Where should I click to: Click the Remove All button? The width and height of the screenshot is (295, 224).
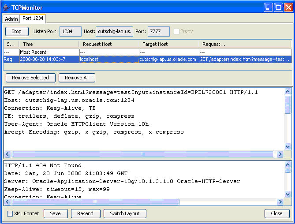(x=77, y=78)
